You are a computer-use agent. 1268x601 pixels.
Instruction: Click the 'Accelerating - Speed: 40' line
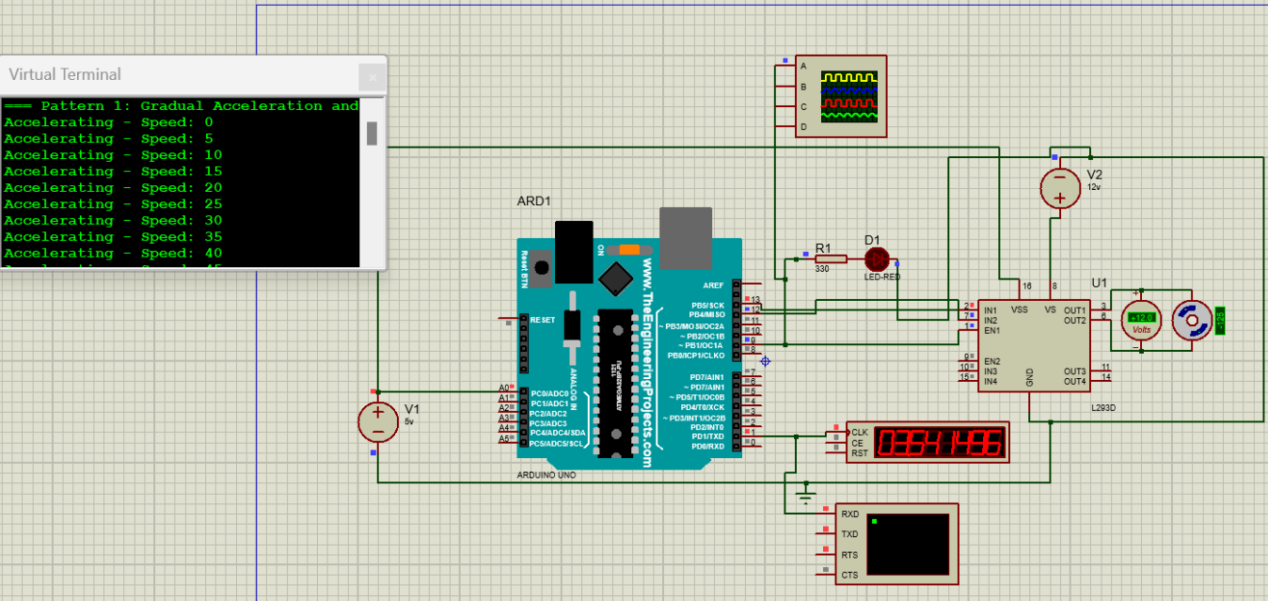point(113,253)
